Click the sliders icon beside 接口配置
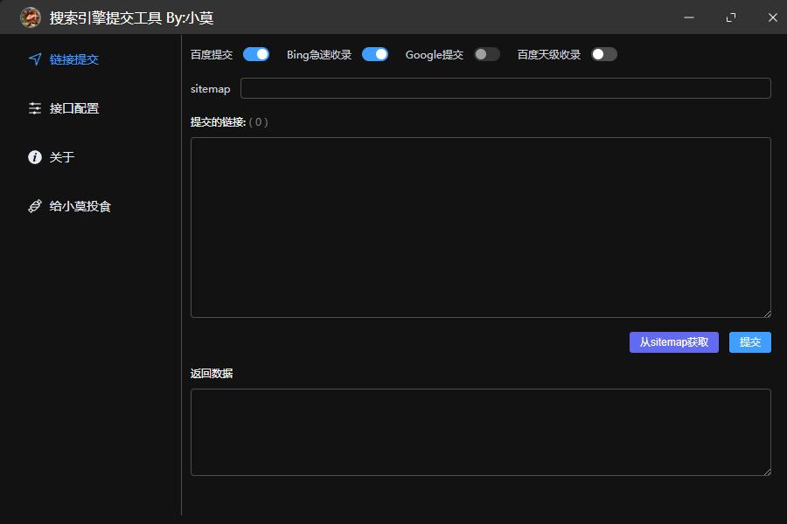 coord(35,108)
